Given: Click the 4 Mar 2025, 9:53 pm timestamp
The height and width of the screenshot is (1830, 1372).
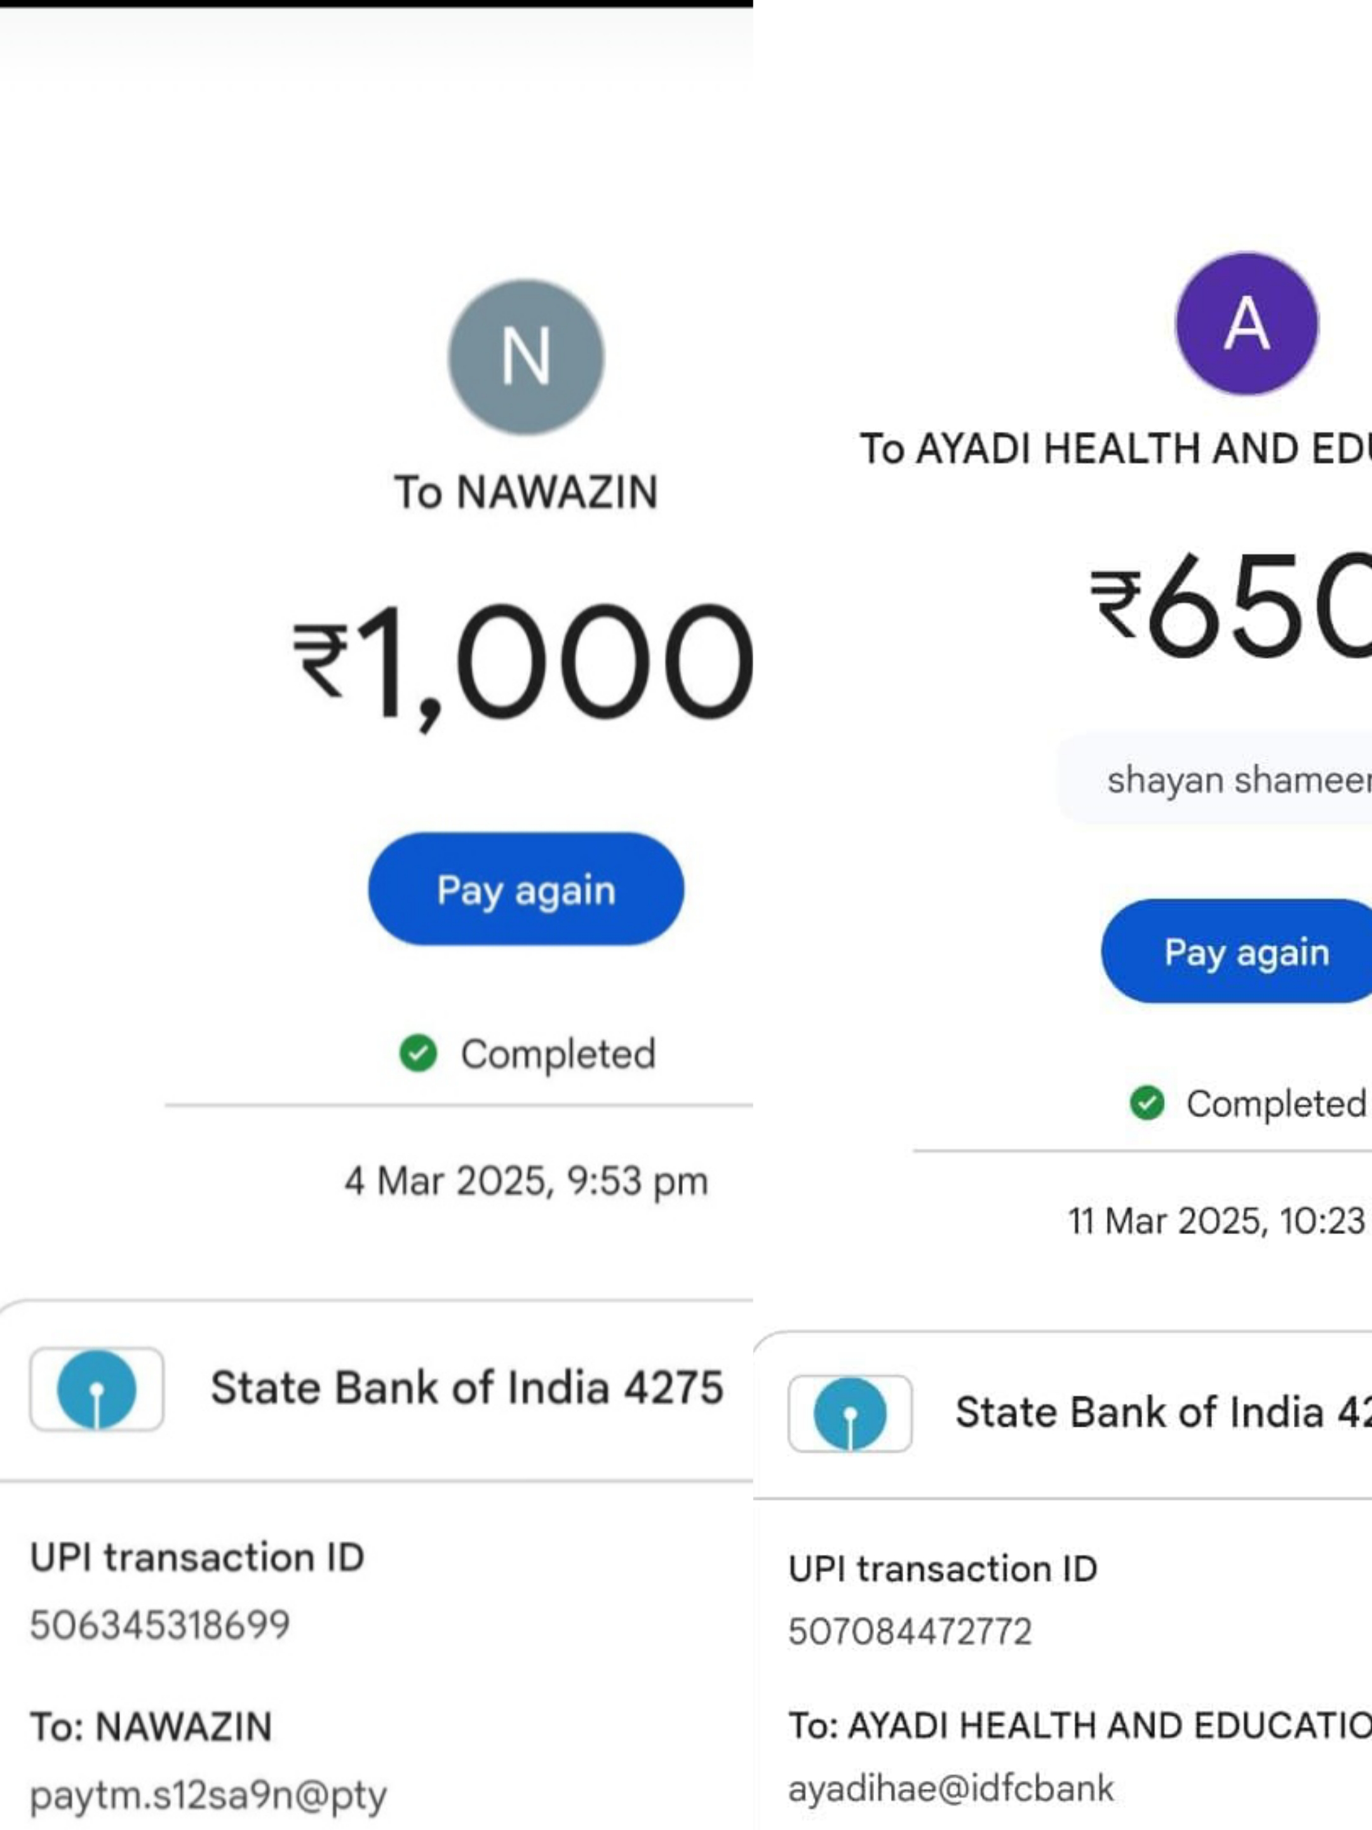Looking at the screenshot, I should tap(526, 1181).
